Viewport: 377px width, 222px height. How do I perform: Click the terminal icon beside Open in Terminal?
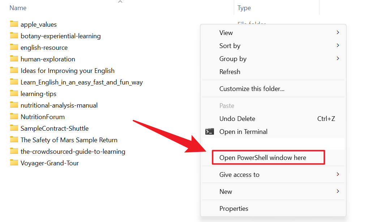[x=210, y=132]
